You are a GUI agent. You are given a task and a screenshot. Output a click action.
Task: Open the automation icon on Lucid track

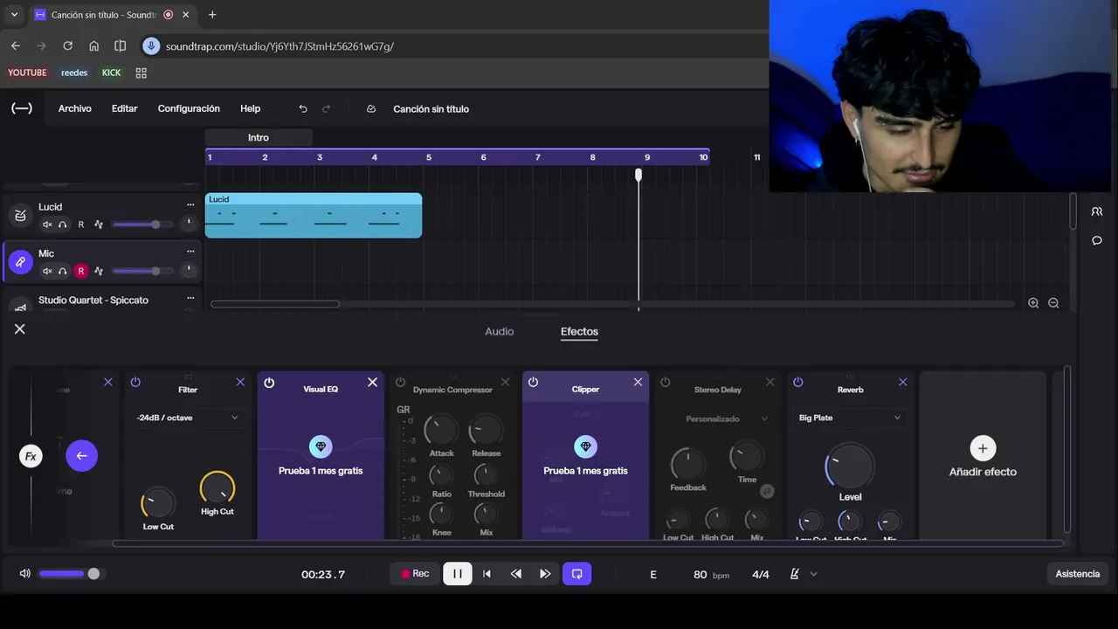pos(99,225)
